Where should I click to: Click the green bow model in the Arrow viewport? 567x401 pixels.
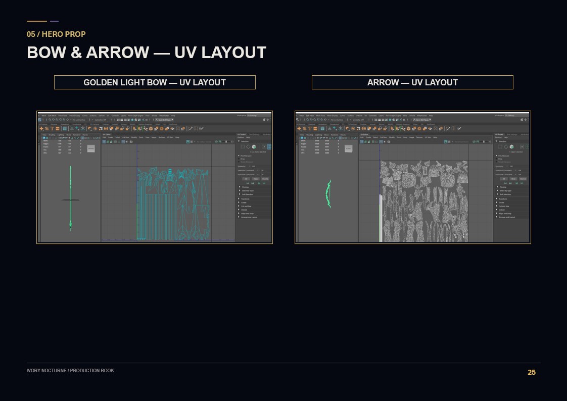pyautogui.click(x=328, y=193)
